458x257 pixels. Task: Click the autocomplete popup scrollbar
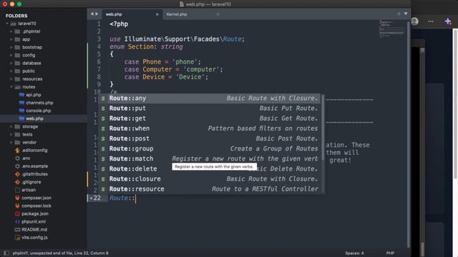[x=323, y=127]
